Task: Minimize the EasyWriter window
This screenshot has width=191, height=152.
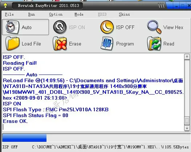Action: click(176, 6)
